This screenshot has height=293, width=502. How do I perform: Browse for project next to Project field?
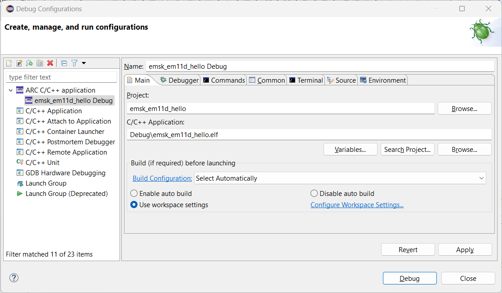coord(465,109)
